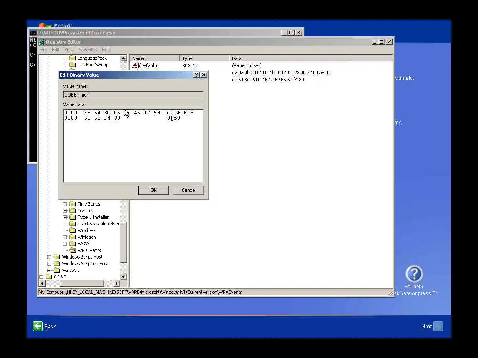Click inside the Value data hex editor
Image resolution: width=478 pixels, height=358 pixels.
coord(134,146)
